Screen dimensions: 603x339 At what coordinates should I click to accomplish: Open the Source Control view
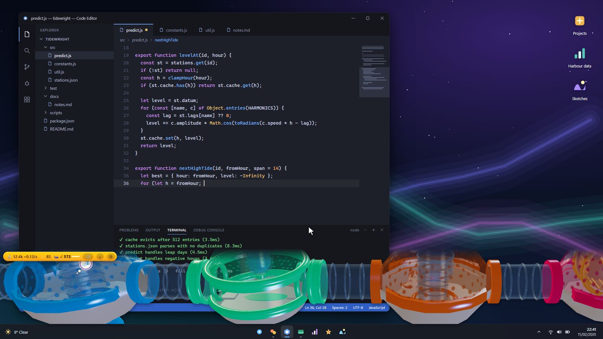27,67
